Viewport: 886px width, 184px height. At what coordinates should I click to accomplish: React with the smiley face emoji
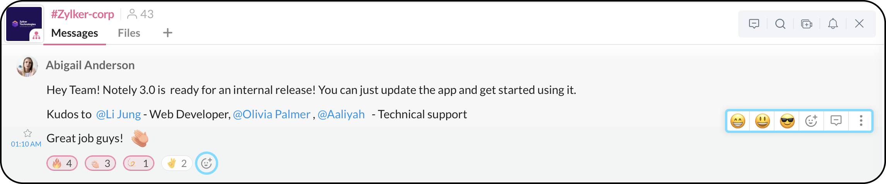coord(762,121)
